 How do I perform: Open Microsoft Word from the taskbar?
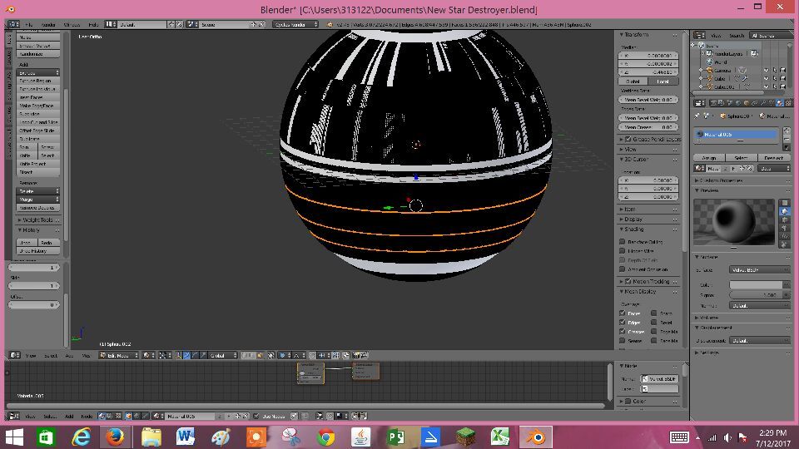pyautogui.click(x=186, y=437)
